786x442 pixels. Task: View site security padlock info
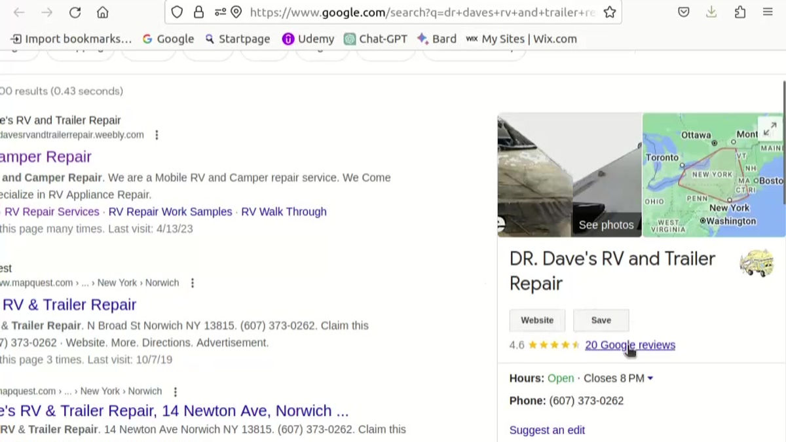[198, 12]
